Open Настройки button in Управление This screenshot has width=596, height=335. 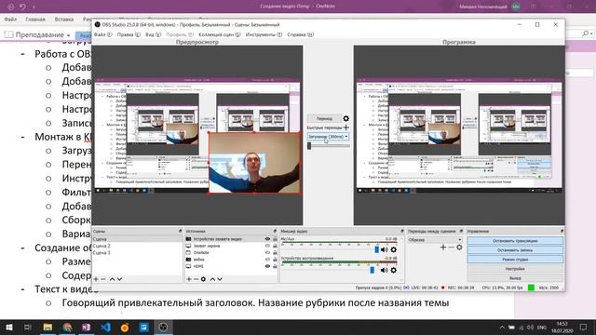(x=515, y=269)
